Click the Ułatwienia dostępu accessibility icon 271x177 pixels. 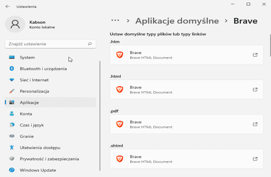(12, 147)
